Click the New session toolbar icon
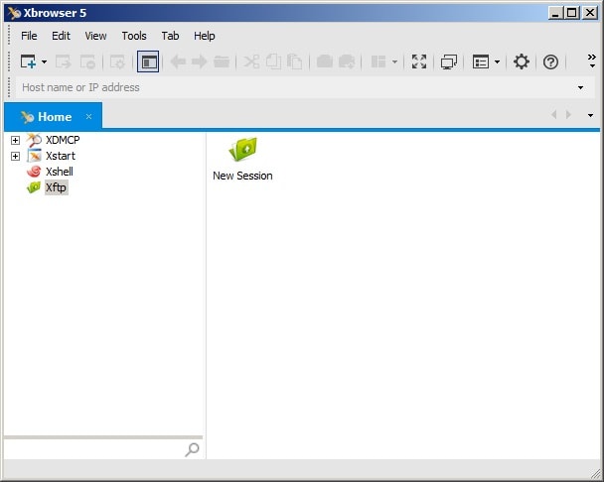 [x=28, y=61]
